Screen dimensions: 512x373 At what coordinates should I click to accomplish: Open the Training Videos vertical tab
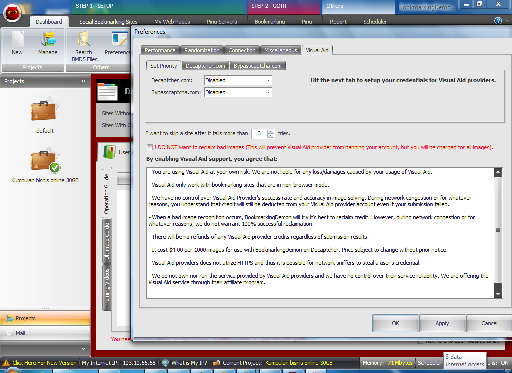[x=107, y=287]
